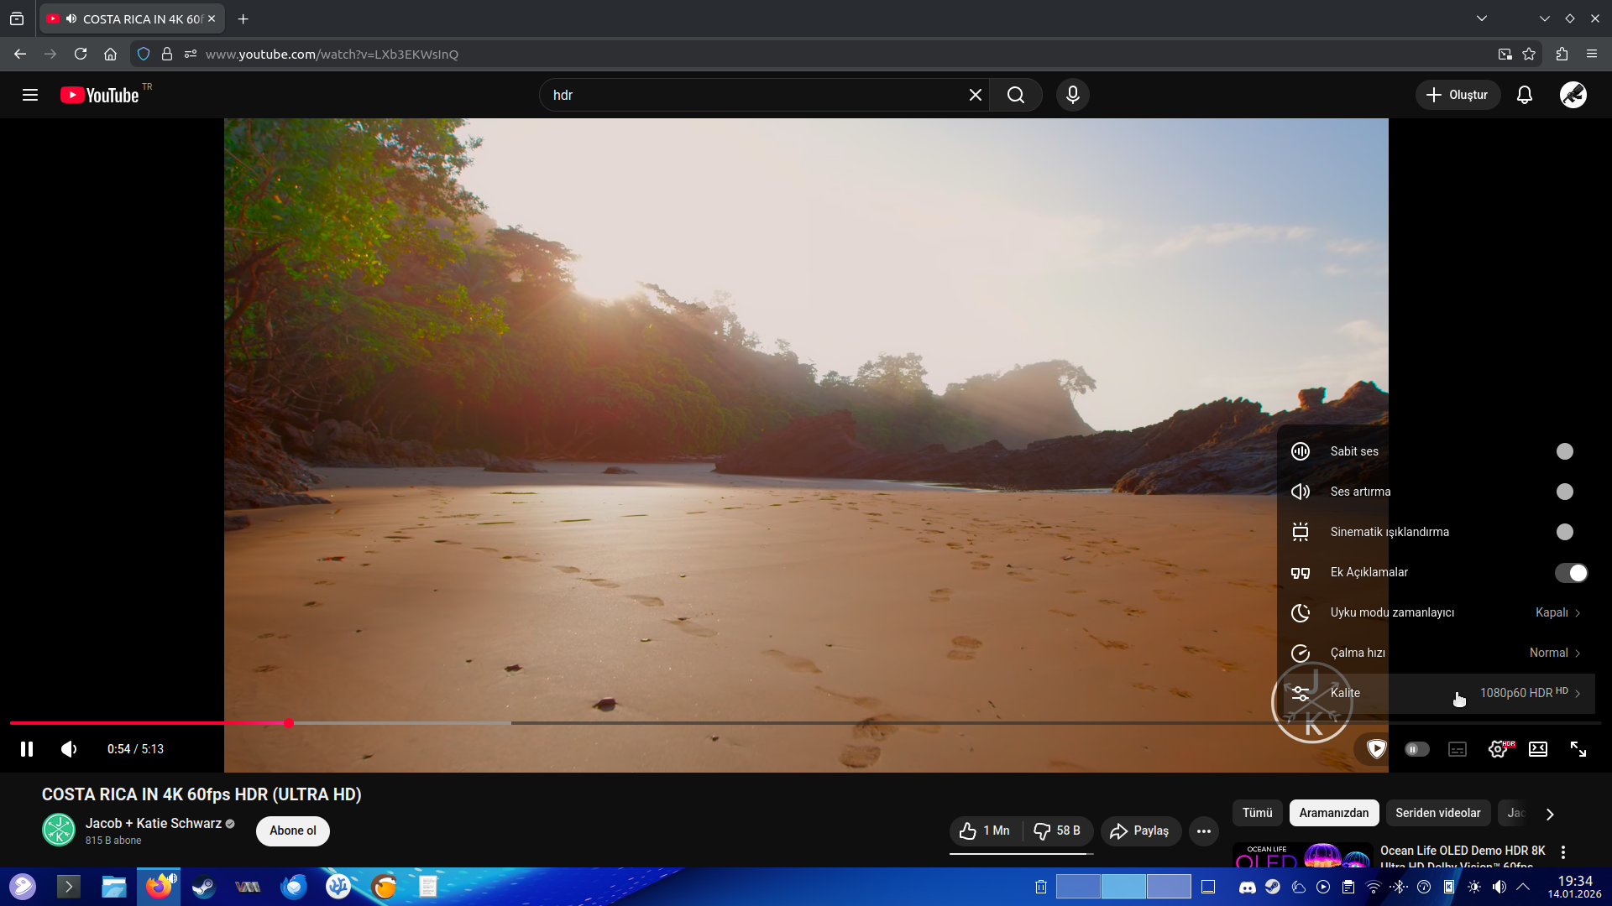Open the Firefox application menu

1592,54
